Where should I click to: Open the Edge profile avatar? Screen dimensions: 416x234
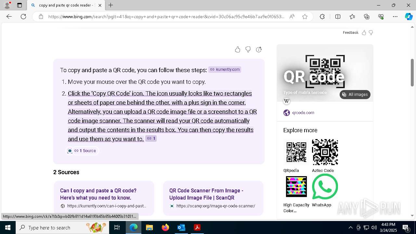coord(7,5)
